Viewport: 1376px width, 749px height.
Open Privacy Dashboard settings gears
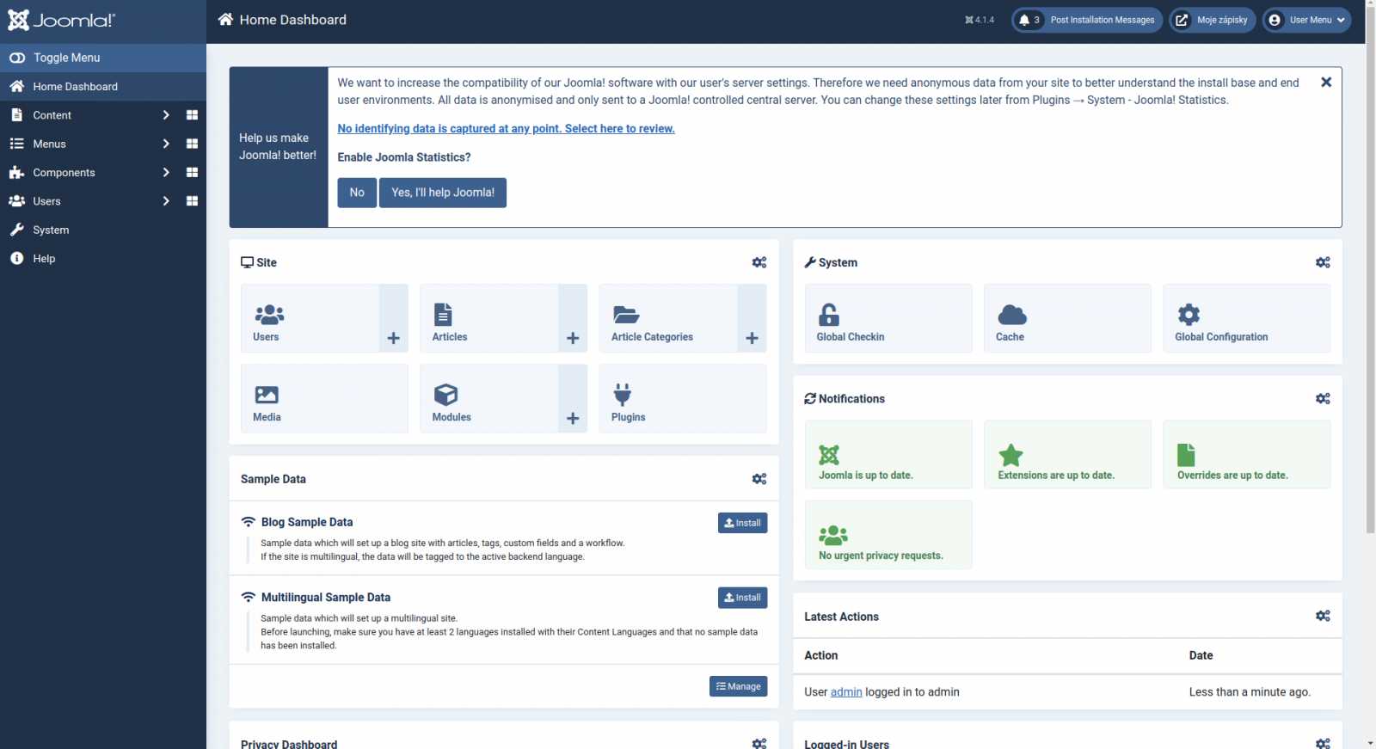coord(759,743)
